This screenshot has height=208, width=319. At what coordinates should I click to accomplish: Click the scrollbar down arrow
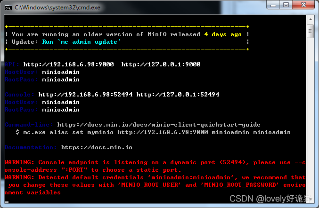click(311, 199)
